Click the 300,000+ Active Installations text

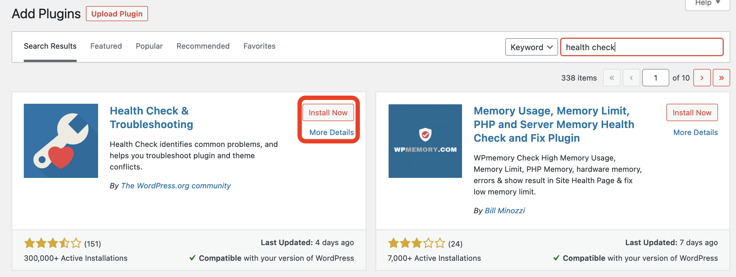pos(76,258)
